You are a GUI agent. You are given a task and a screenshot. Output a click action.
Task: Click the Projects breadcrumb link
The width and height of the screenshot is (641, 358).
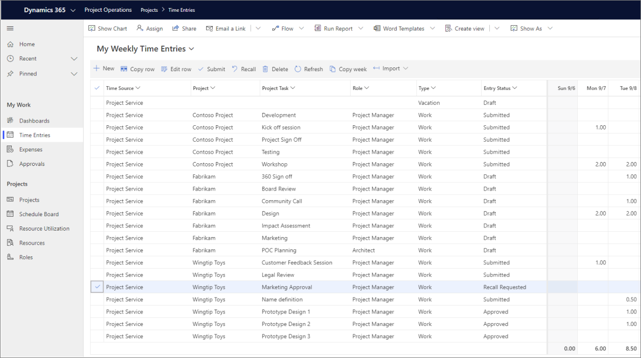pyautogui.click(x=149, y=10)
